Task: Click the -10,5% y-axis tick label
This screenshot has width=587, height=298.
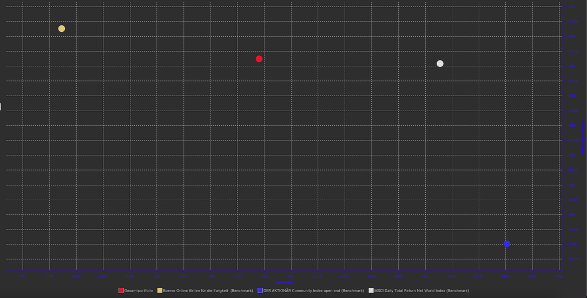Action: 573,259
